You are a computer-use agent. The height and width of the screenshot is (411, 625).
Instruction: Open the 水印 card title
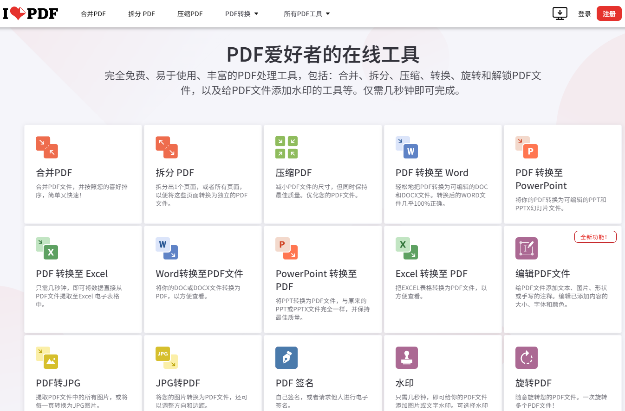(x=404, y=383)
